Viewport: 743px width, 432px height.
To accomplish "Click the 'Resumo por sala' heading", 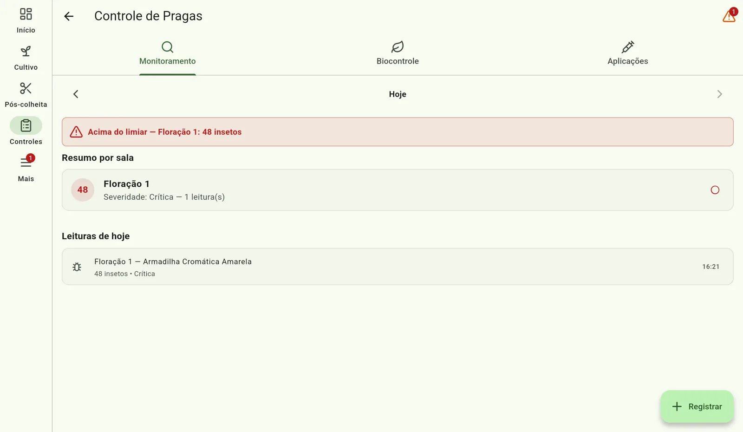I will pyautogui.click(x=98, y=158).
